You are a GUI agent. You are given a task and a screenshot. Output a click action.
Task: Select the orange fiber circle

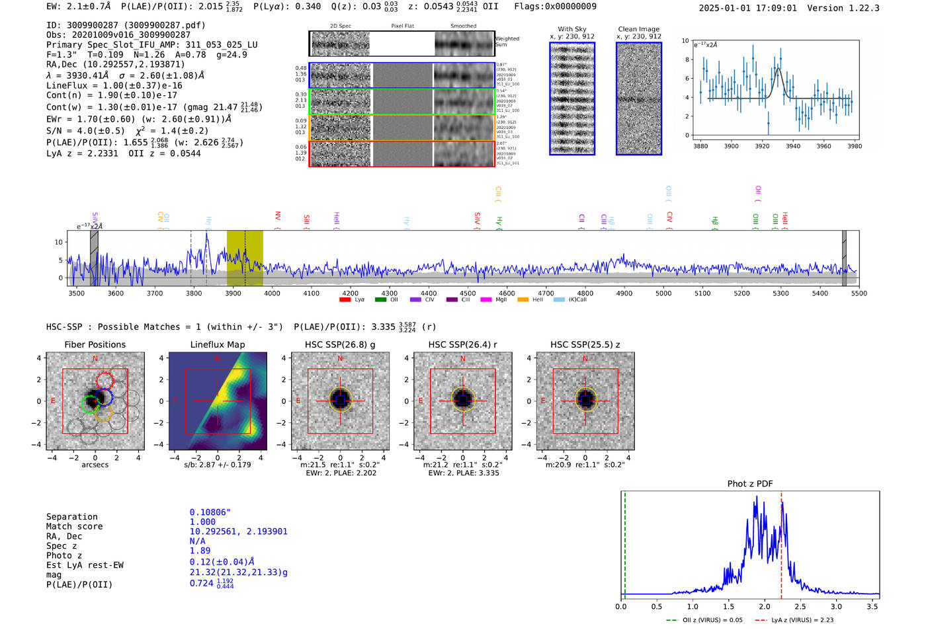pyautogui.click(x=103, y=414)
